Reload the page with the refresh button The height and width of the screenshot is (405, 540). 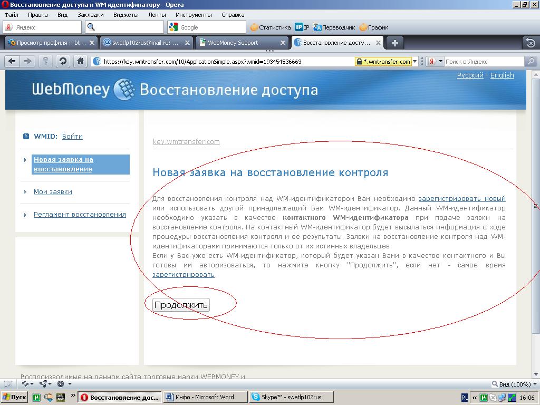point(63,62)
